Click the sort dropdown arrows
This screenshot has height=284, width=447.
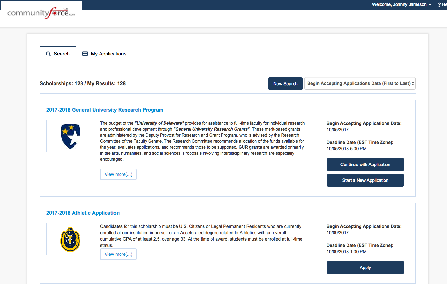pos(413,83)
